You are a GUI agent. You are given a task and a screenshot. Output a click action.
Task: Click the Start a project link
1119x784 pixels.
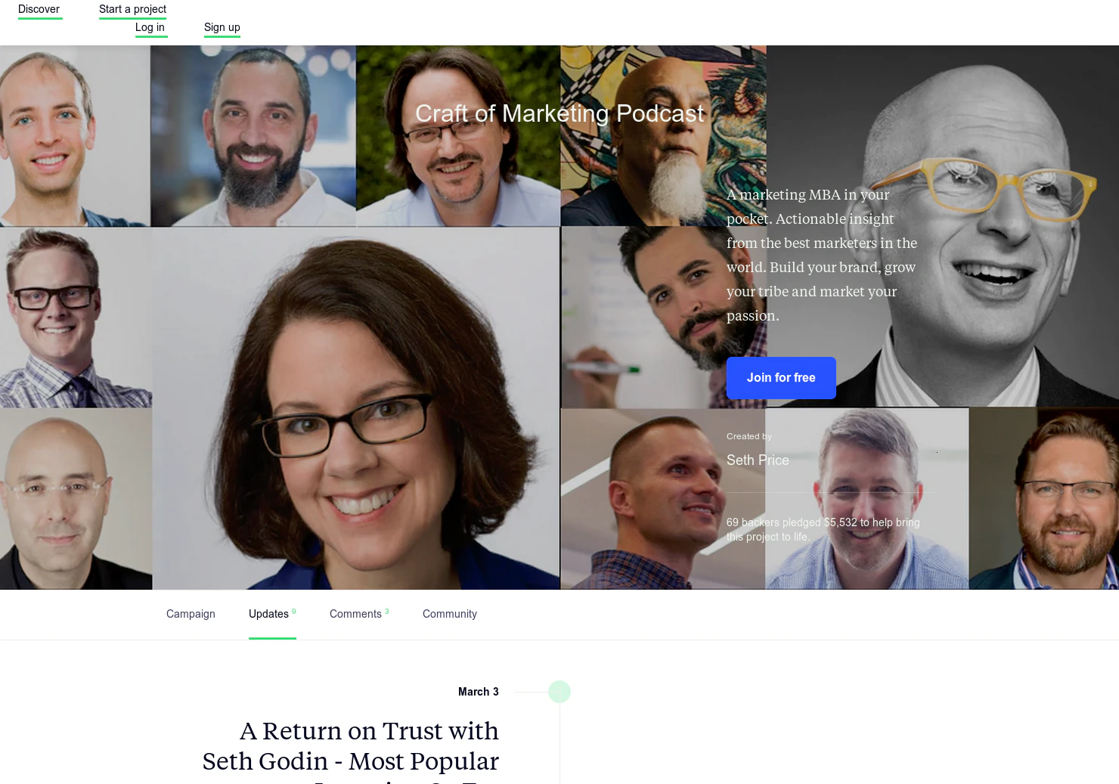click(x=132, y=10)
